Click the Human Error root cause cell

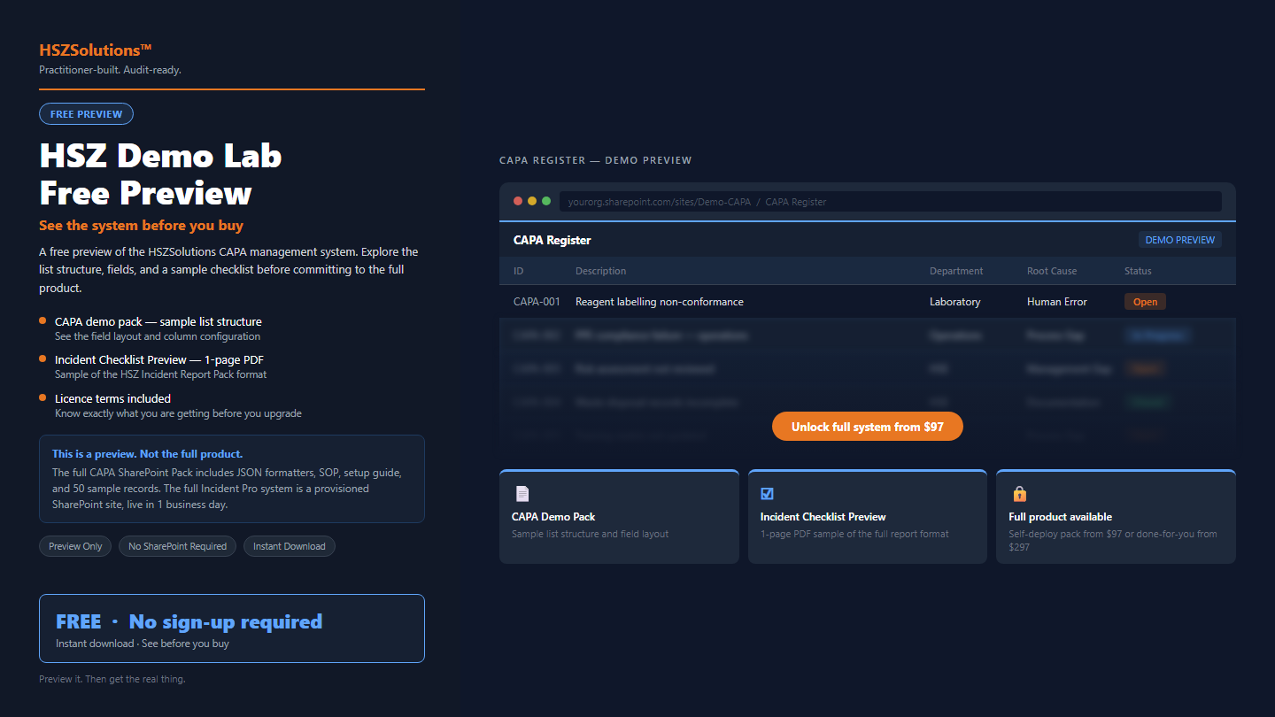pyautogui.click(x=1057, y=302)
